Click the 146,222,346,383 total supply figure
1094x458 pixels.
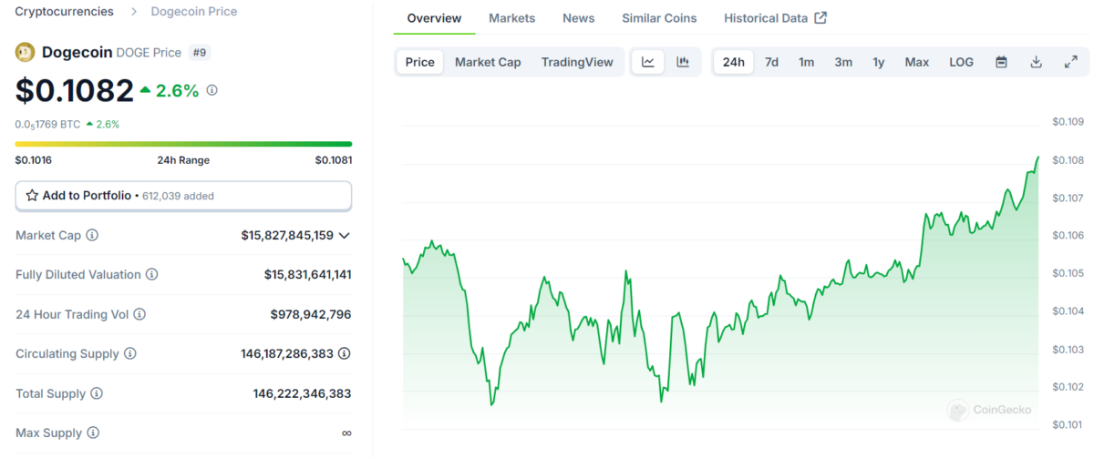pos(303,393)
